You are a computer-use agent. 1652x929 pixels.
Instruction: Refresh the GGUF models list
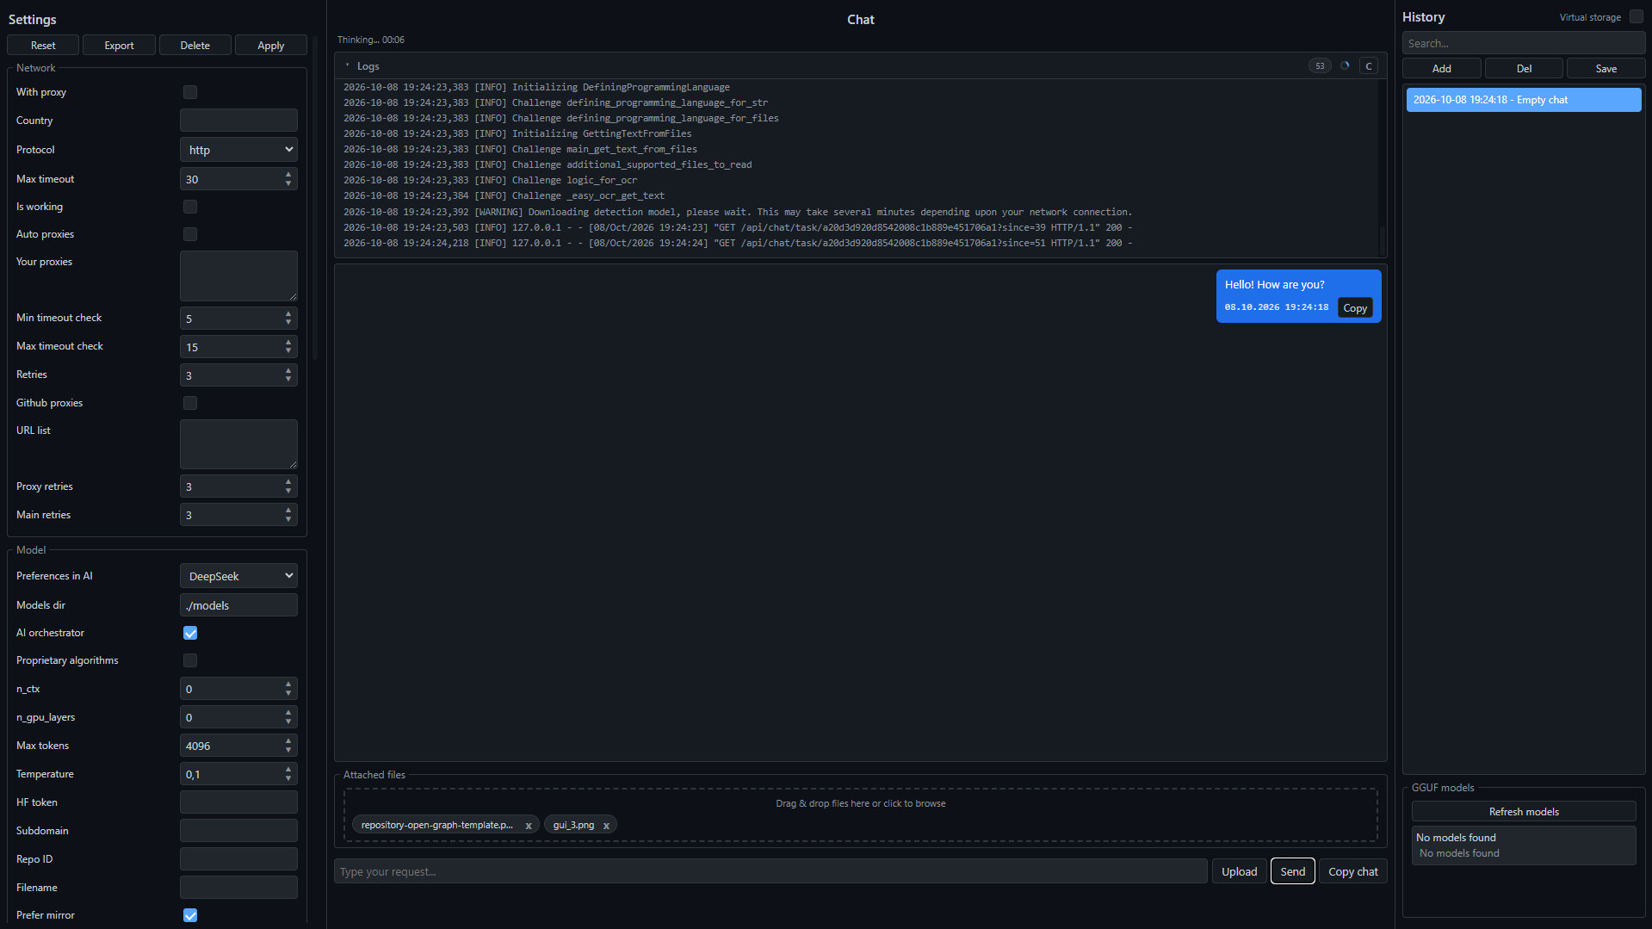coord(1524,812)
